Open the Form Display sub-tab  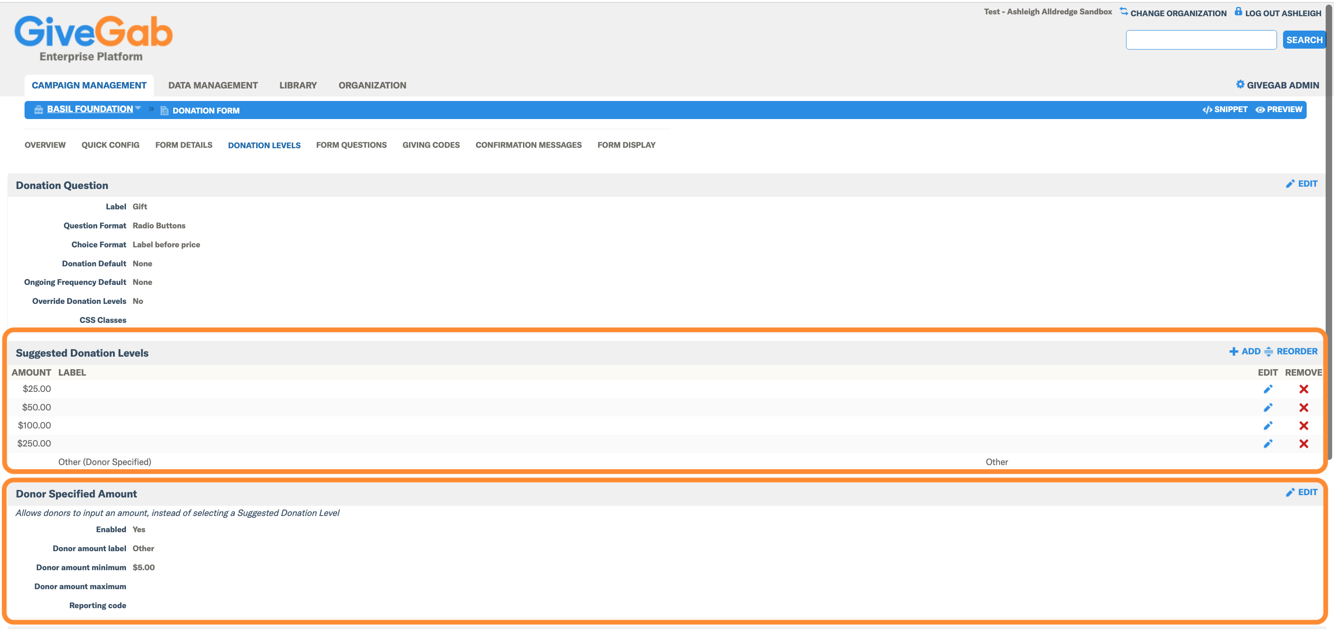626,145
